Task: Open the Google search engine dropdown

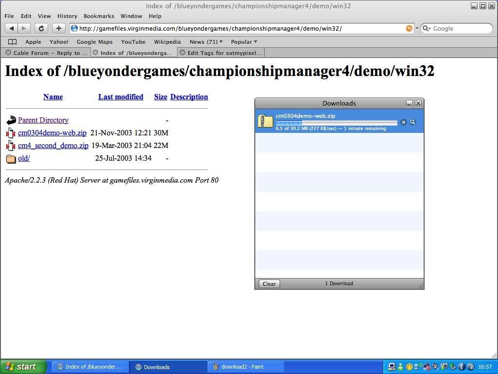Action: (x=426, y=28)
